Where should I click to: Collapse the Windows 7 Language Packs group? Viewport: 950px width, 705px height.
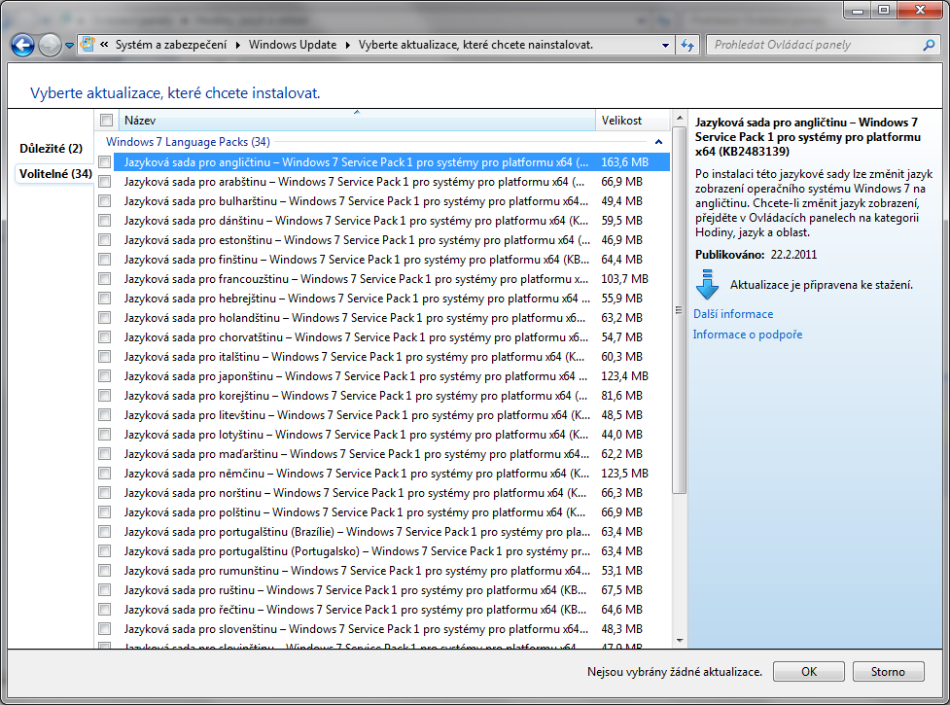[x=658, y=142]
